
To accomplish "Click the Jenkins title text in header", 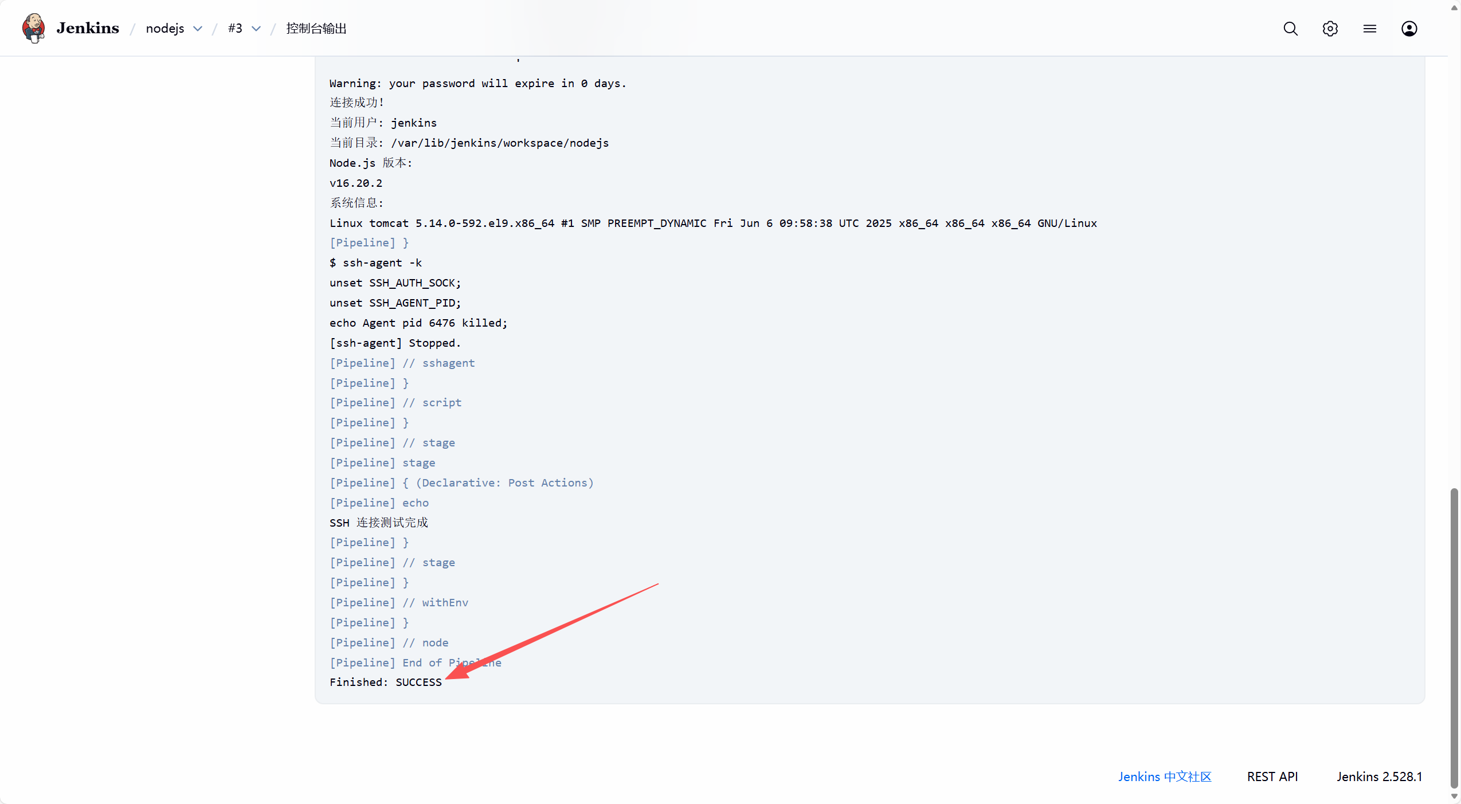I will [88, 28].
